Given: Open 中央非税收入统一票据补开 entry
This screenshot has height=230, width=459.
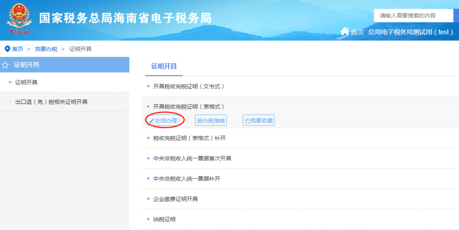Looking at the screenshot, I should coord(187,179).
